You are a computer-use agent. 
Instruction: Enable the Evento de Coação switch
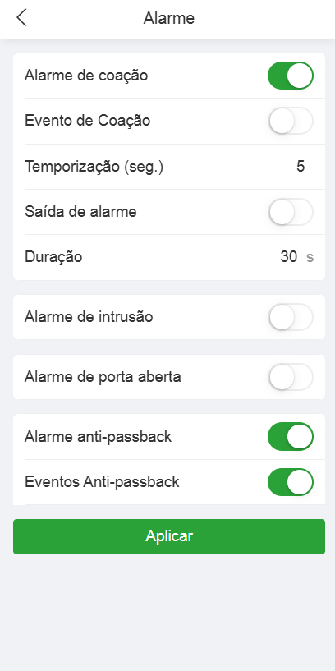coord(291,121)
